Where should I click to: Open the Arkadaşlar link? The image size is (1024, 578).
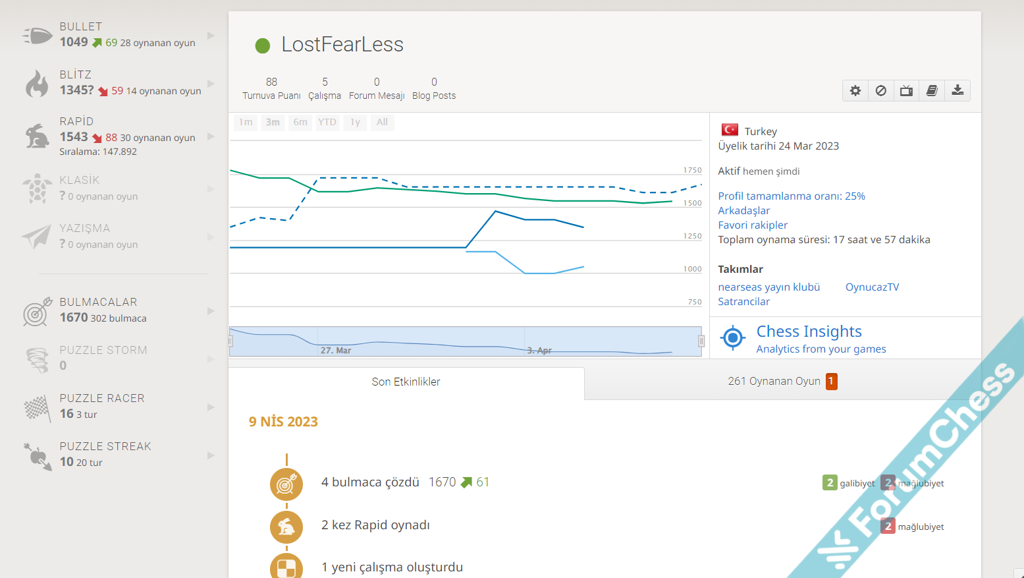pyautogui.click(x=743, y=211)
